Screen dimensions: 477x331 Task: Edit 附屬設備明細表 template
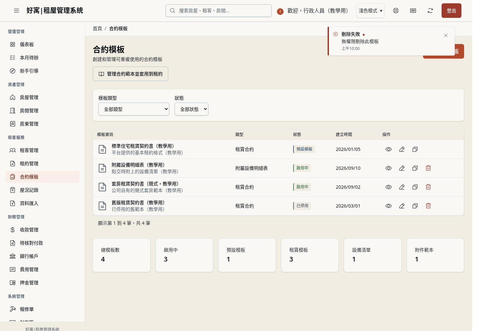(402, 168)
